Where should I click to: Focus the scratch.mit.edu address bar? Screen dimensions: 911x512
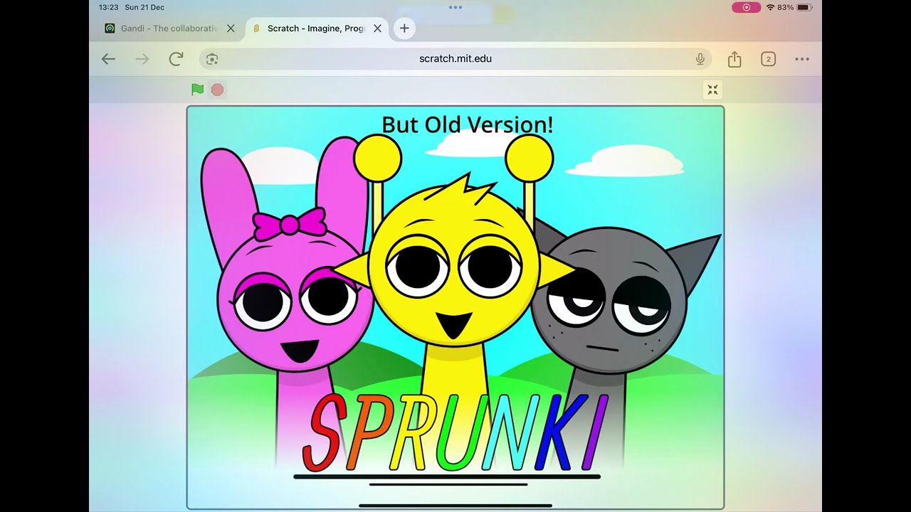[x=455, y=59]
